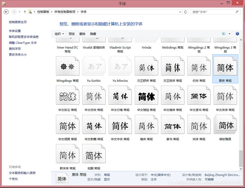This screenshot has height=188, width=245.
Task: Select the 黑体 常规 font icon
Action: point(225,66)
